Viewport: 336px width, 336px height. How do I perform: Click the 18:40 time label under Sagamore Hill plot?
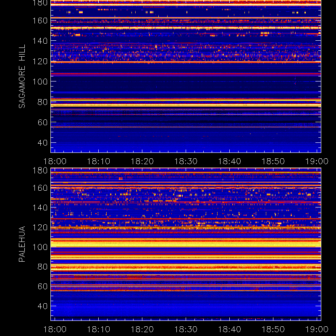tap(229, 161)
